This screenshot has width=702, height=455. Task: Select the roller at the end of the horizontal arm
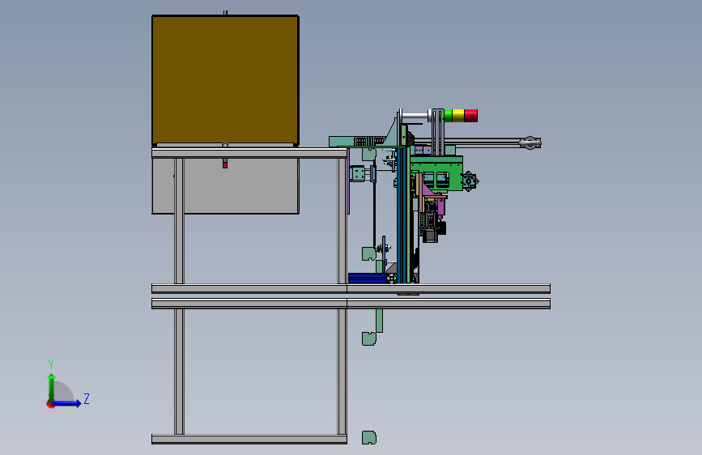coord(530,142)
